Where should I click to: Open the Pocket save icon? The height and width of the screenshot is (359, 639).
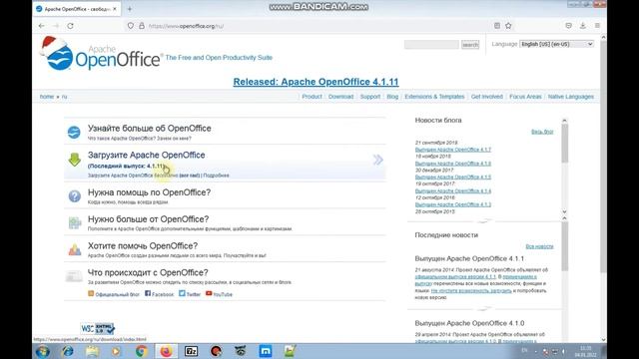(x=569, y=26)
